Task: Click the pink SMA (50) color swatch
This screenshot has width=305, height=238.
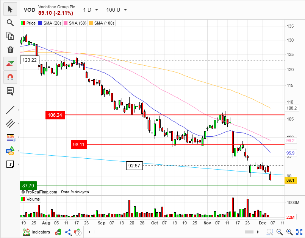Action: 66,23
